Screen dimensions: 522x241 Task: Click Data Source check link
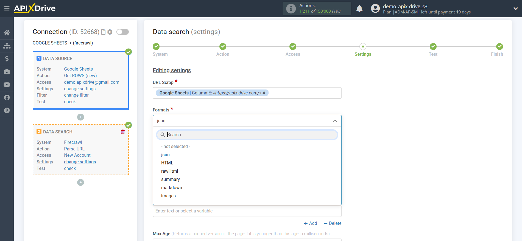pyautogui.click(x=70, y=102)
